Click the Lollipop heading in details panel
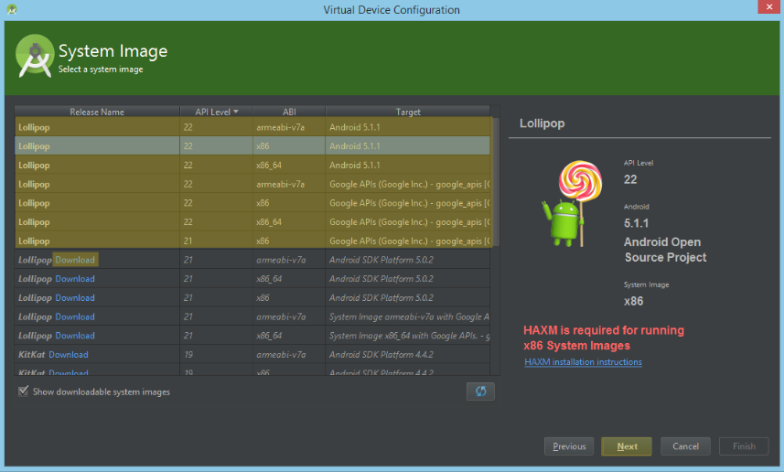The image size is (784, 472). tap(542, 123)
